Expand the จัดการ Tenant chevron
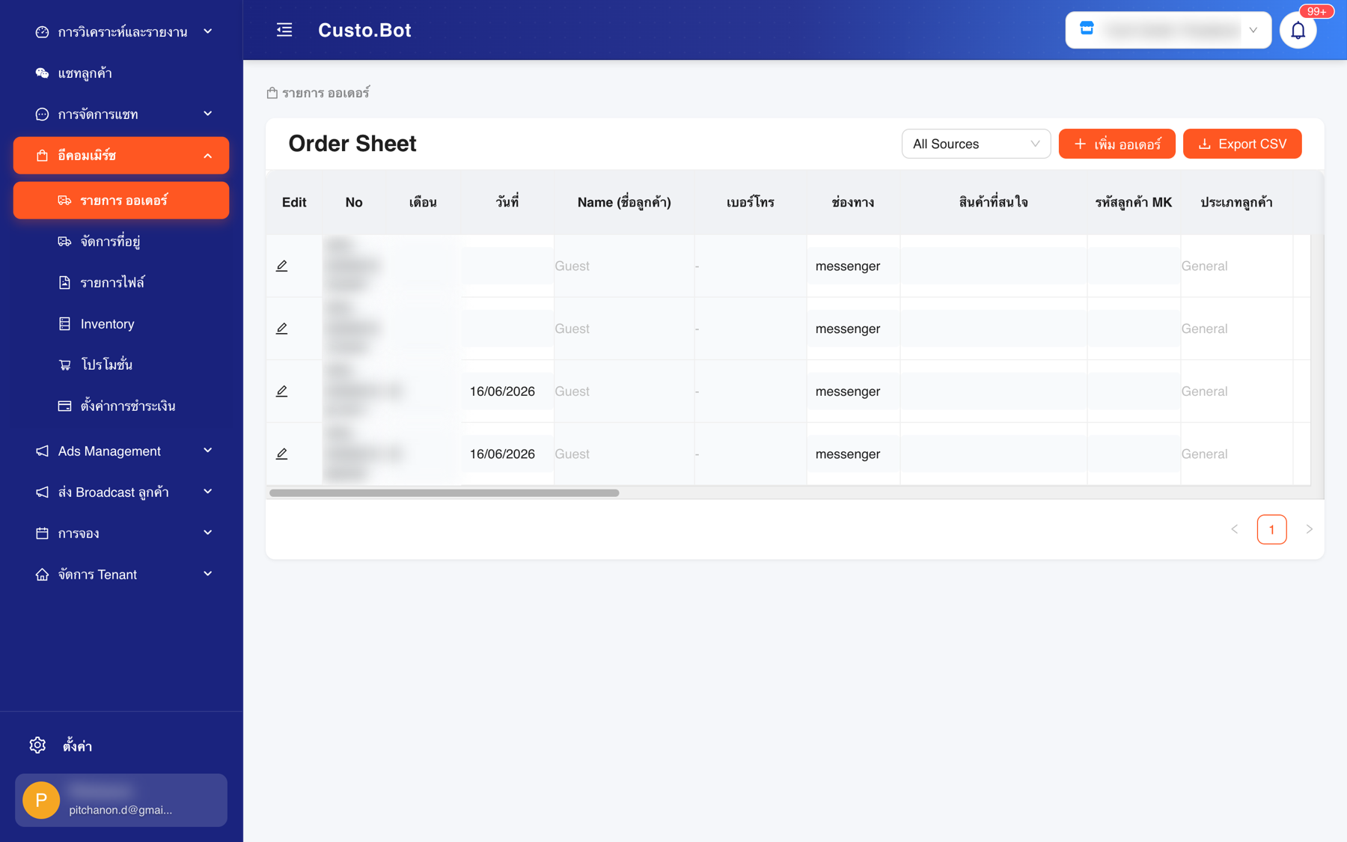Screen dimensions: 1347x842 click(208, 574)
